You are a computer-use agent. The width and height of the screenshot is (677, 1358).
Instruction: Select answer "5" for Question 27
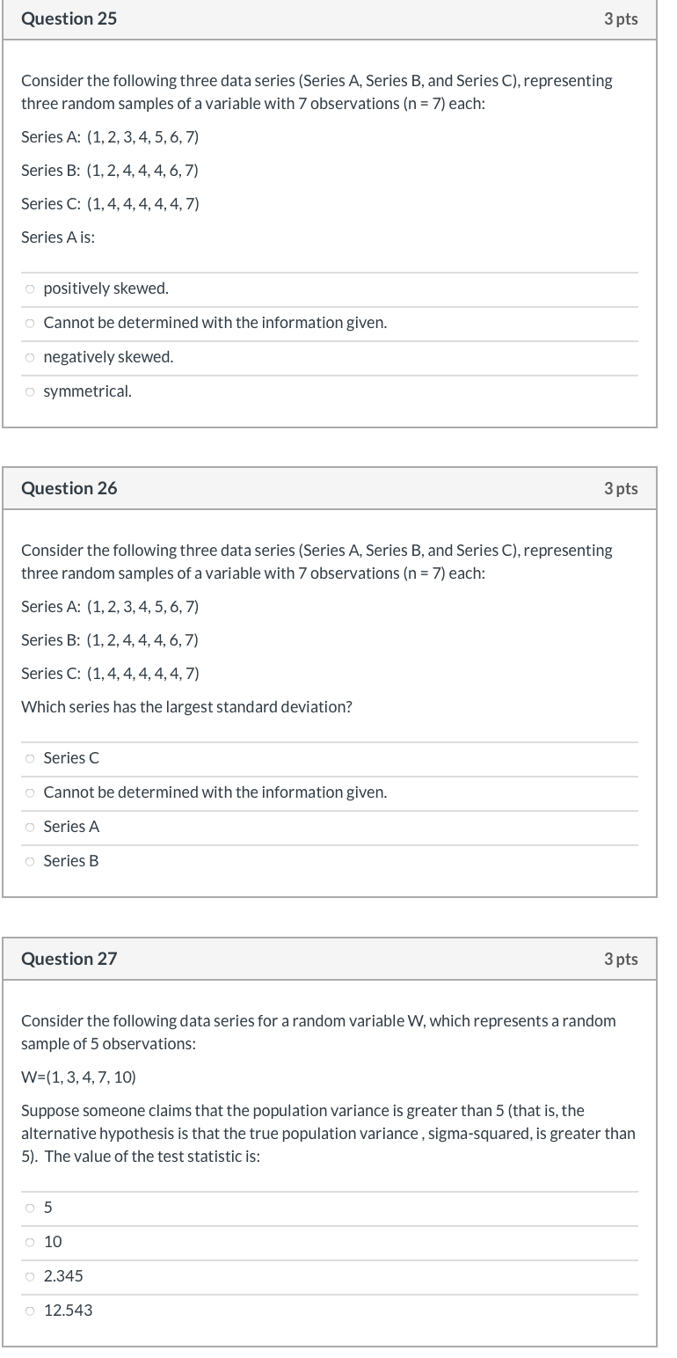(x=29, y=1207)
